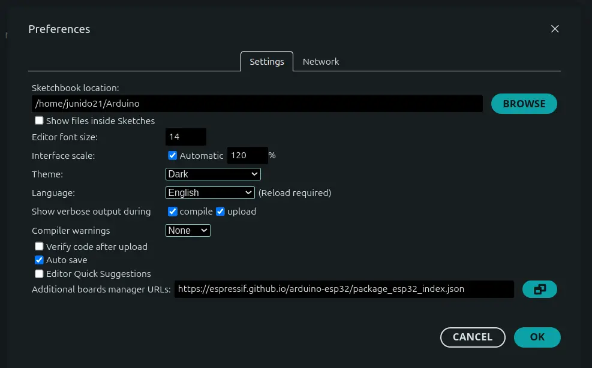Close the Preferences dialog with the X
The width and height of the screenshot is (592, 368).
coord(554,28)
